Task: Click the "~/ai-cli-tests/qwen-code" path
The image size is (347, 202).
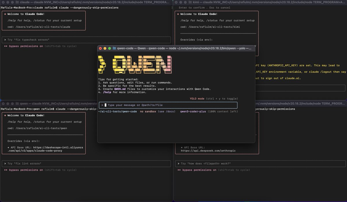Action: 117,111
